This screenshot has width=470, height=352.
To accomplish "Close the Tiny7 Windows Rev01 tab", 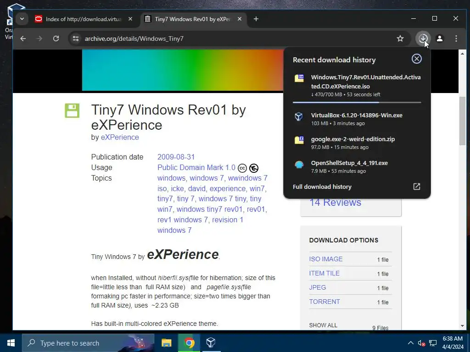I will (x=240, y=19).
